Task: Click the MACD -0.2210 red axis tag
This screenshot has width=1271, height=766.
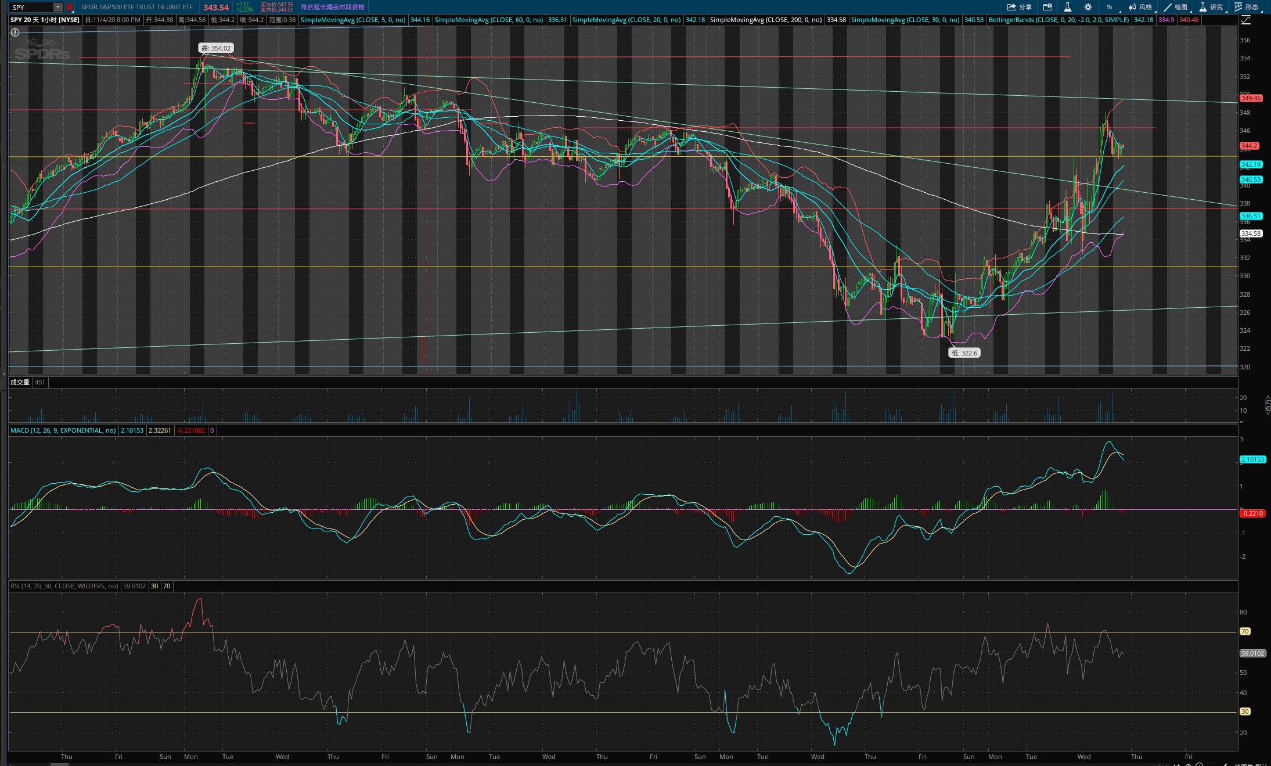Action: pyautogui.click(x=1252, y=513)
